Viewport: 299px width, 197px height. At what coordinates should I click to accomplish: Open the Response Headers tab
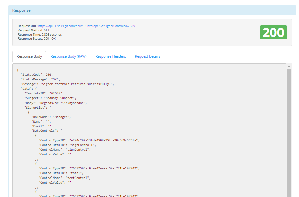[x=110, y=56]
